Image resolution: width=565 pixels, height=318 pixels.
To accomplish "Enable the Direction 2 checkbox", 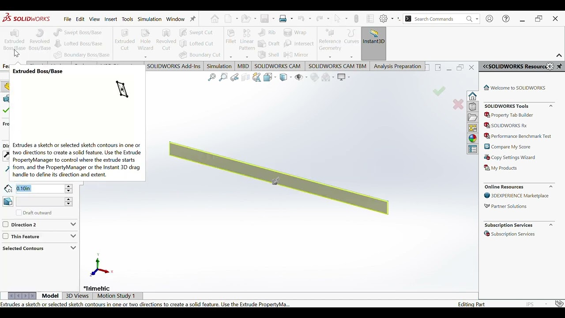I will (x=5, y=224).
